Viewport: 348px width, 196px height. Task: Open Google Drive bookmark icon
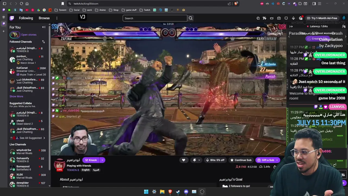pyautogui.click(x=38, y=10)
